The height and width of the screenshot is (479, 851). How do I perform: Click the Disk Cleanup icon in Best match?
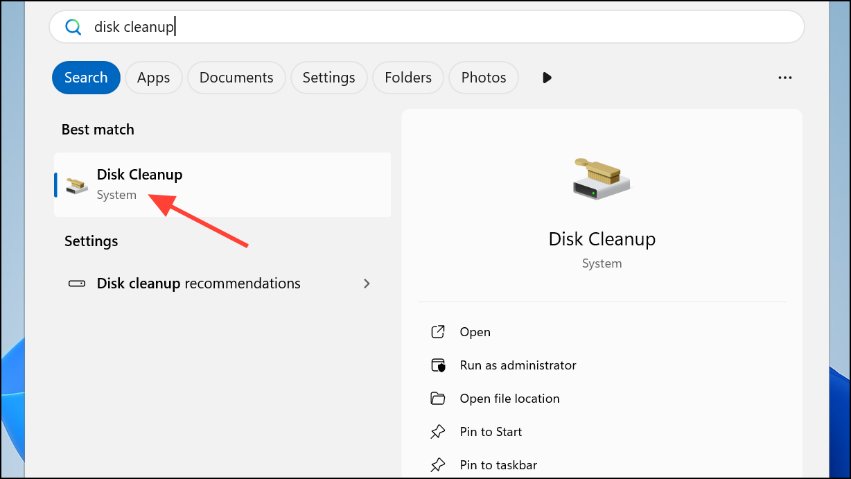tap(76, 184)
